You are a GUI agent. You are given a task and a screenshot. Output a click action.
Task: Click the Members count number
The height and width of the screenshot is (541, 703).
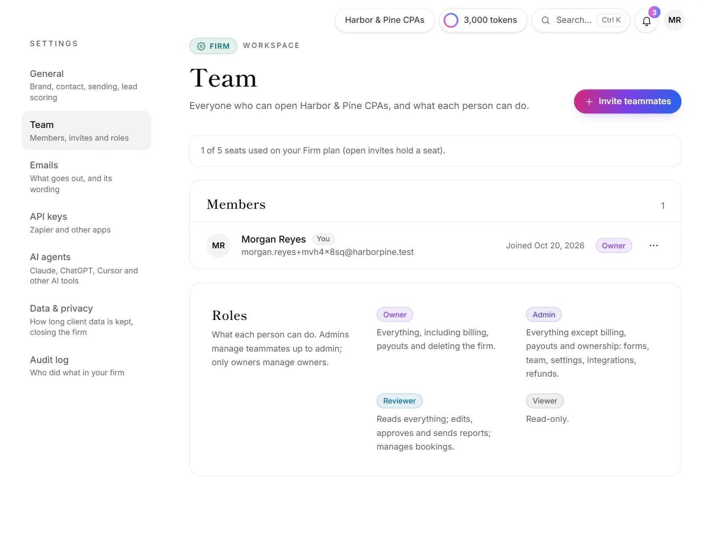coord(663,206)
